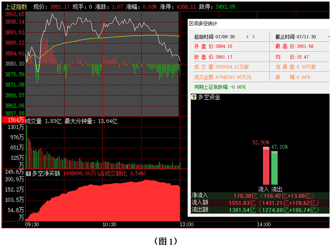The image size is (332, 250).
Task: Step start time forward with right arrow
Action: click(254, 37)
